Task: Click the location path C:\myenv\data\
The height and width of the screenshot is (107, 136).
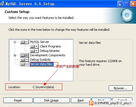Action: pyautogui.click(x=43, y=87)
